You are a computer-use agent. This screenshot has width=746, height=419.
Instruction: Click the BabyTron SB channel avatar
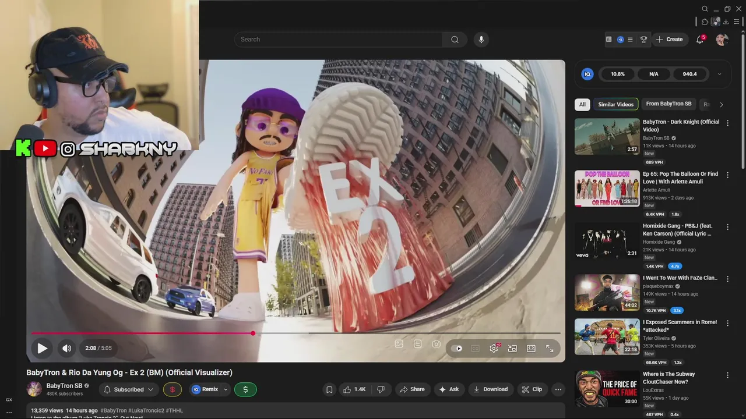(34, 389)
